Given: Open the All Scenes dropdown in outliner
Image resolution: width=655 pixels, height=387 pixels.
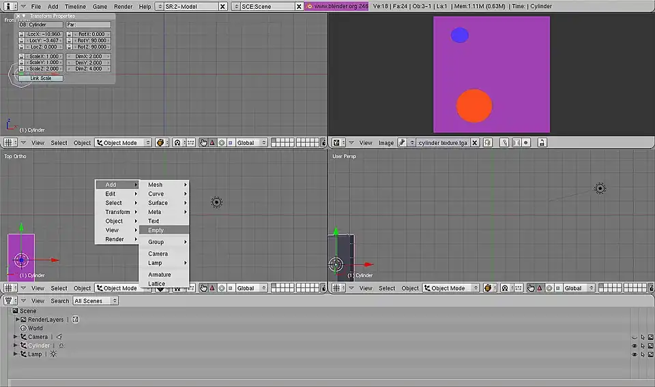Looking at the screenshot, I should click(96, 300).
